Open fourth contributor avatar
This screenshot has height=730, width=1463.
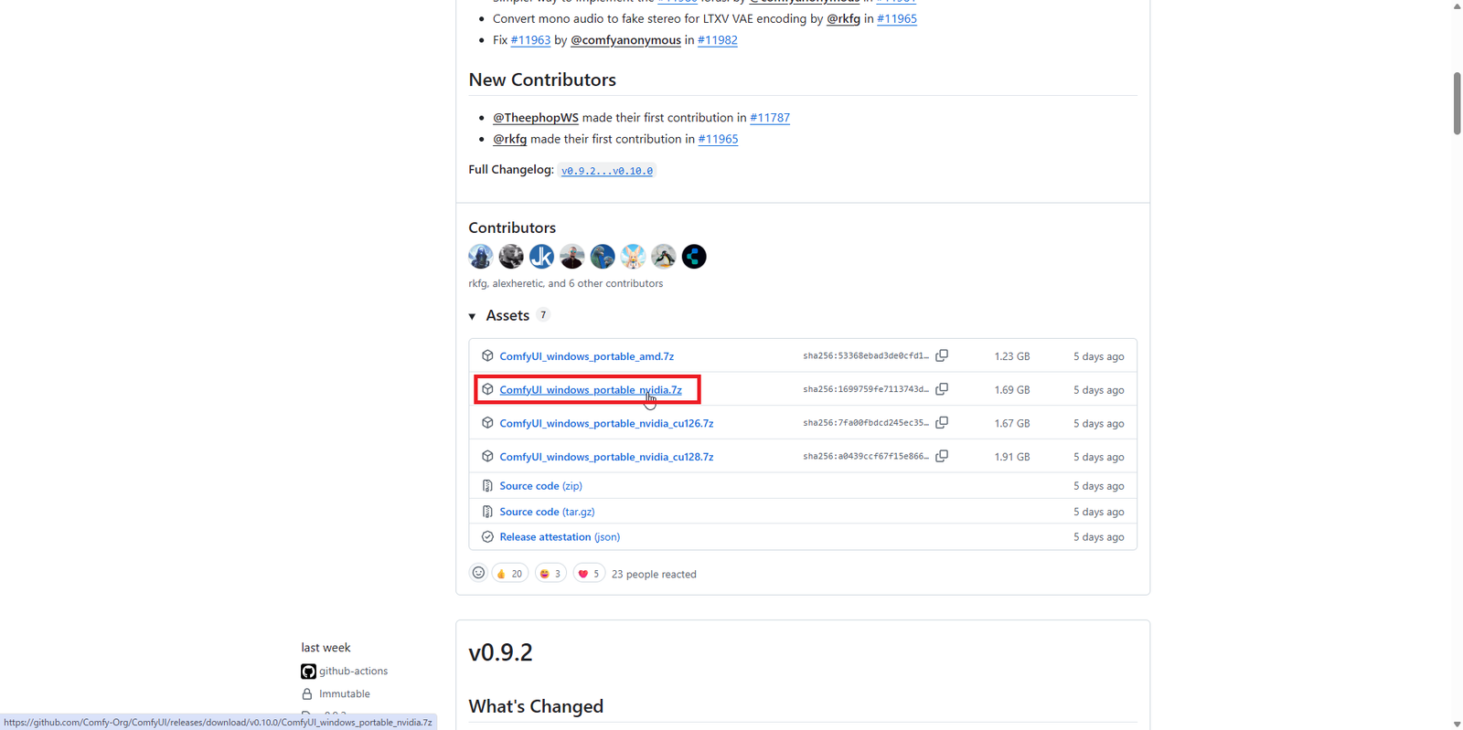coord(572,257)
